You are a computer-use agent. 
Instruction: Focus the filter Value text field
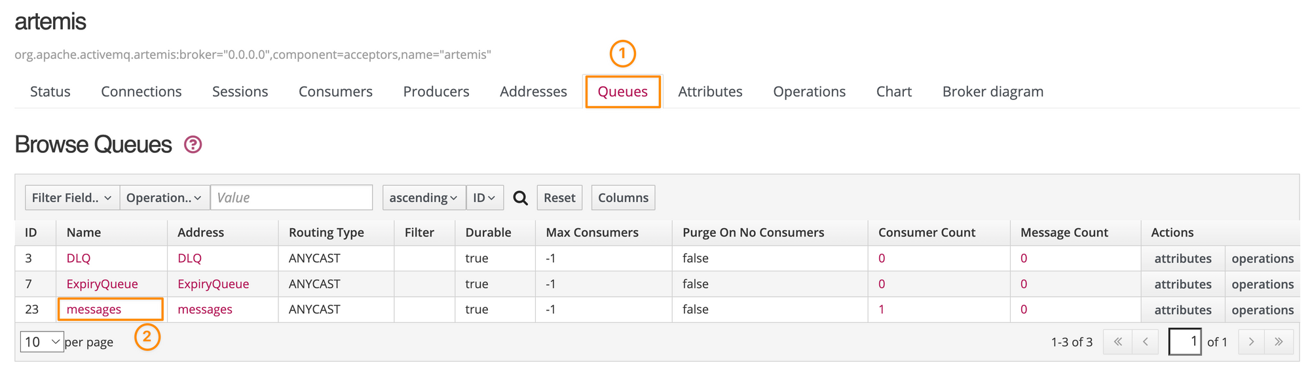coord(291,198)
